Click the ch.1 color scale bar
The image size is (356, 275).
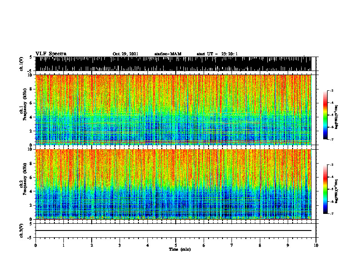325,115
